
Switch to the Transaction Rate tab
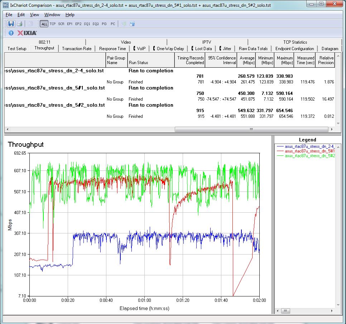77,49
